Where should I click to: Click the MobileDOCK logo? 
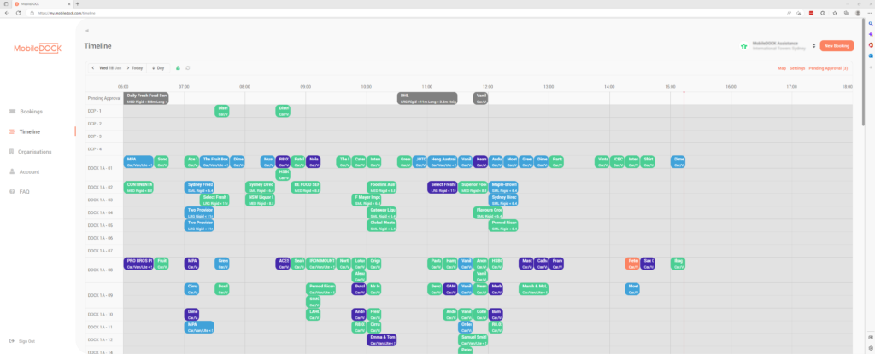tap(38, 49)
